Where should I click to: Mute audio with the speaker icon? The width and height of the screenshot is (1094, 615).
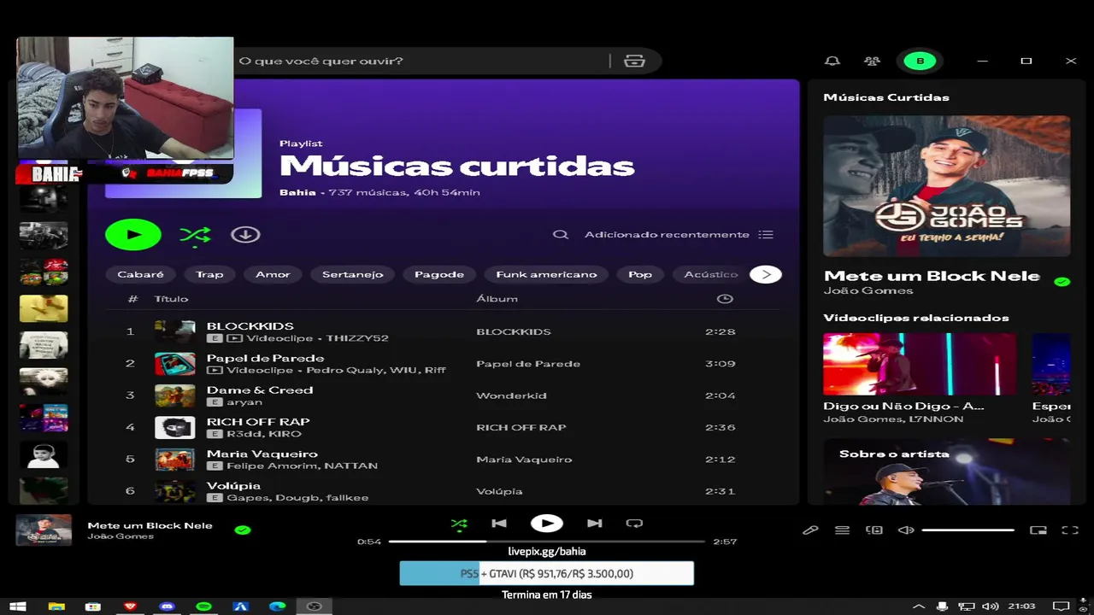click(906, 530)
